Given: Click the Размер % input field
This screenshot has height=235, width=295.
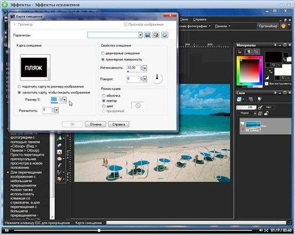Looking at the screenshot, I should pyautogui.click(x=55, y=100).
